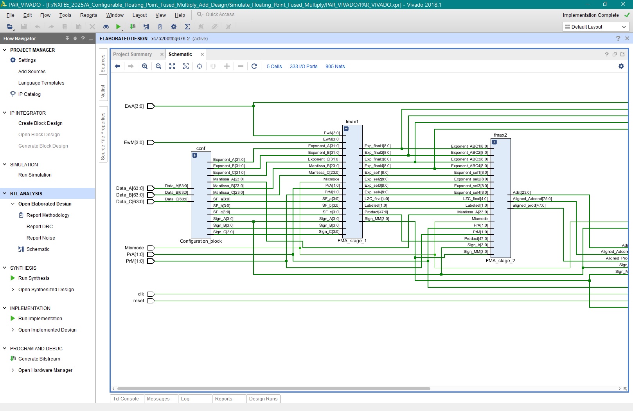Viewport: 633px width, 411px height.
Task: Go back to previous schematic view
Action: (117, 66)
